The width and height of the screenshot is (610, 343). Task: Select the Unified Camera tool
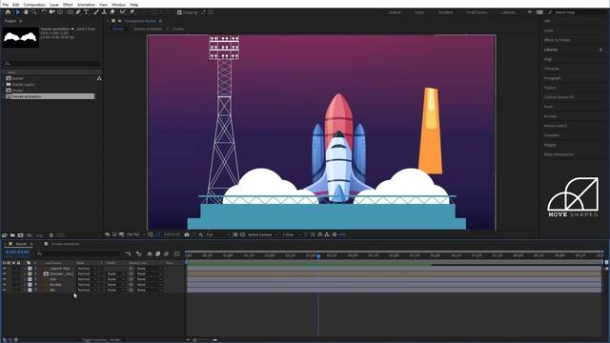(x=51, y=12)
